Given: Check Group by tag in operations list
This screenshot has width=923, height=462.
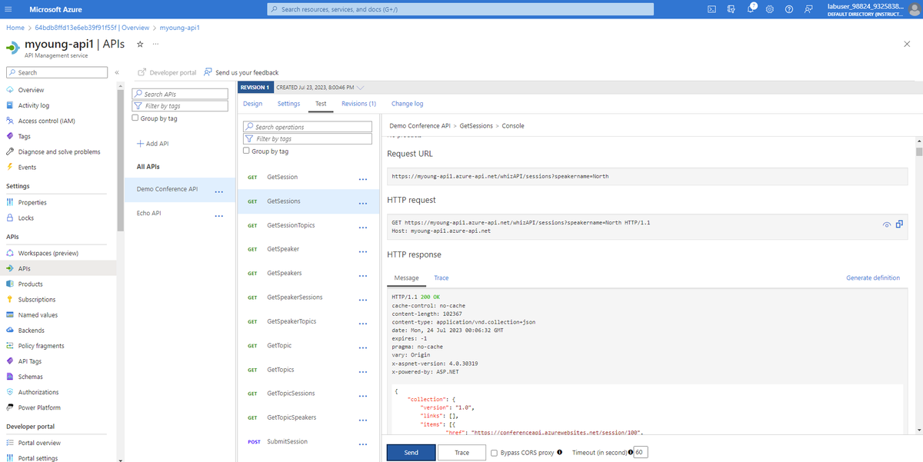Looking at the screenshot, I should click(x=246, y=151).
